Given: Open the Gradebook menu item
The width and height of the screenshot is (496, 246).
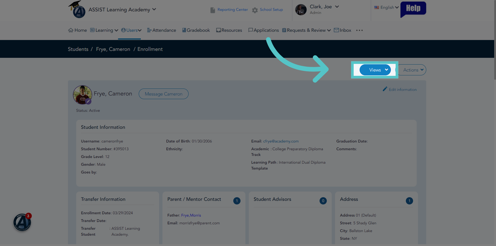Looking at the screenshot, I should click(196, 30).
